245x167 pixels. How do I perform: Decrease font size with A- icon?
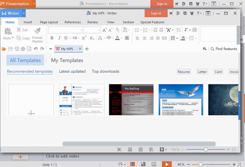111,30
